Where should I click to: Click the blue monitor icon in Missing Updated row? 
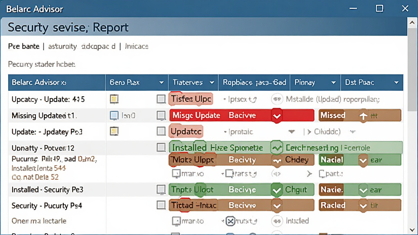click(x=114, y=115)
